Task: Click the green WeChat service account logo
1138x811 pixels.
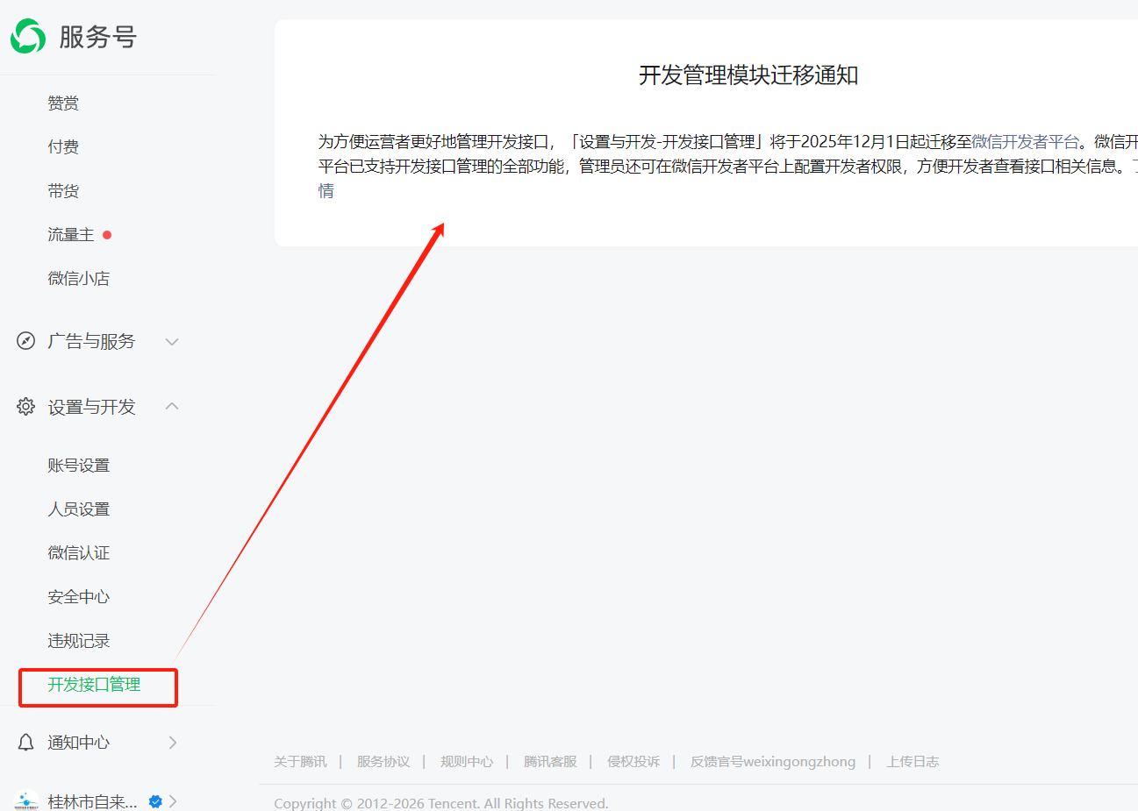Action: [x=28, y=36]
